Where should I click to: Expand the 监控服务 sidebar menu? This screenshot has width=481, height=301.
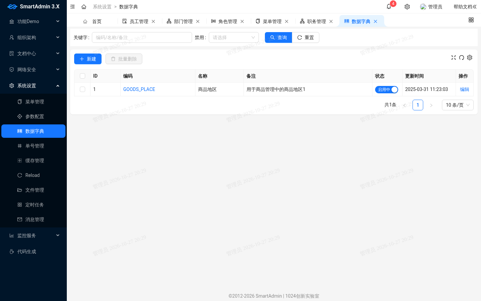[33, 235]
